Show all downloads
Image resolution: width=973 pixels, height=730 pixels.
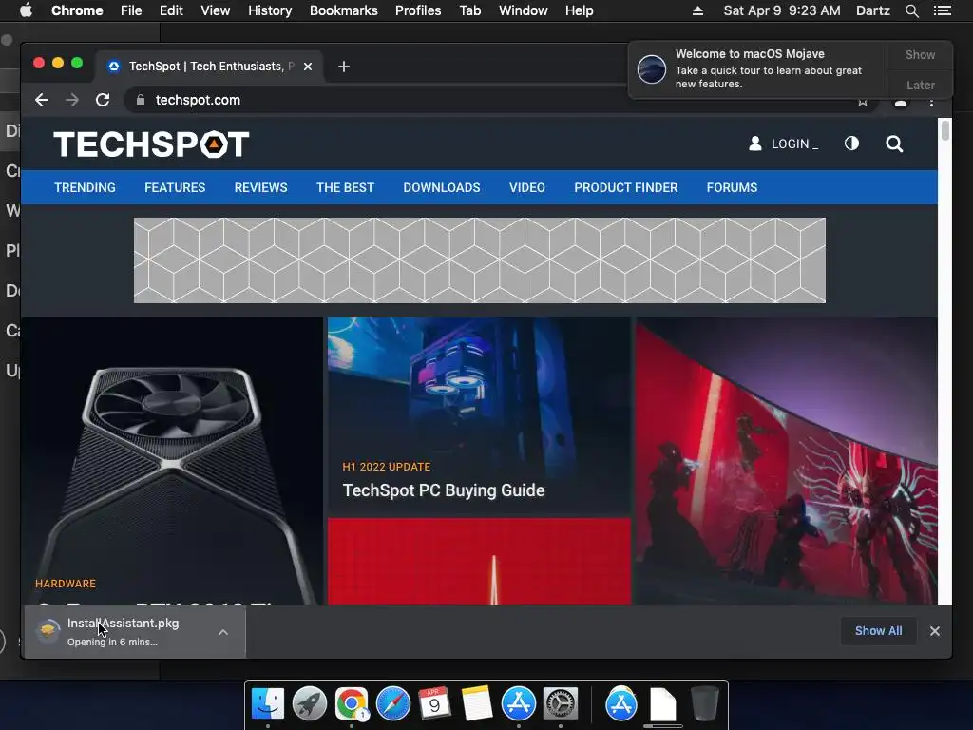click(878, 631)
